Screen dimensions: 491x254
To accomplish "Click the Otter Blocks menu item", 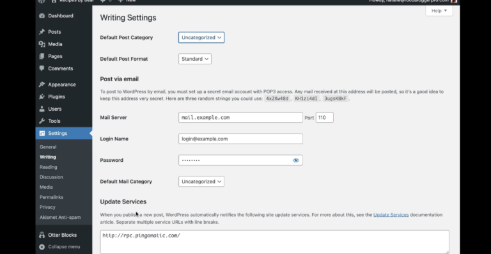I will 62,235.
